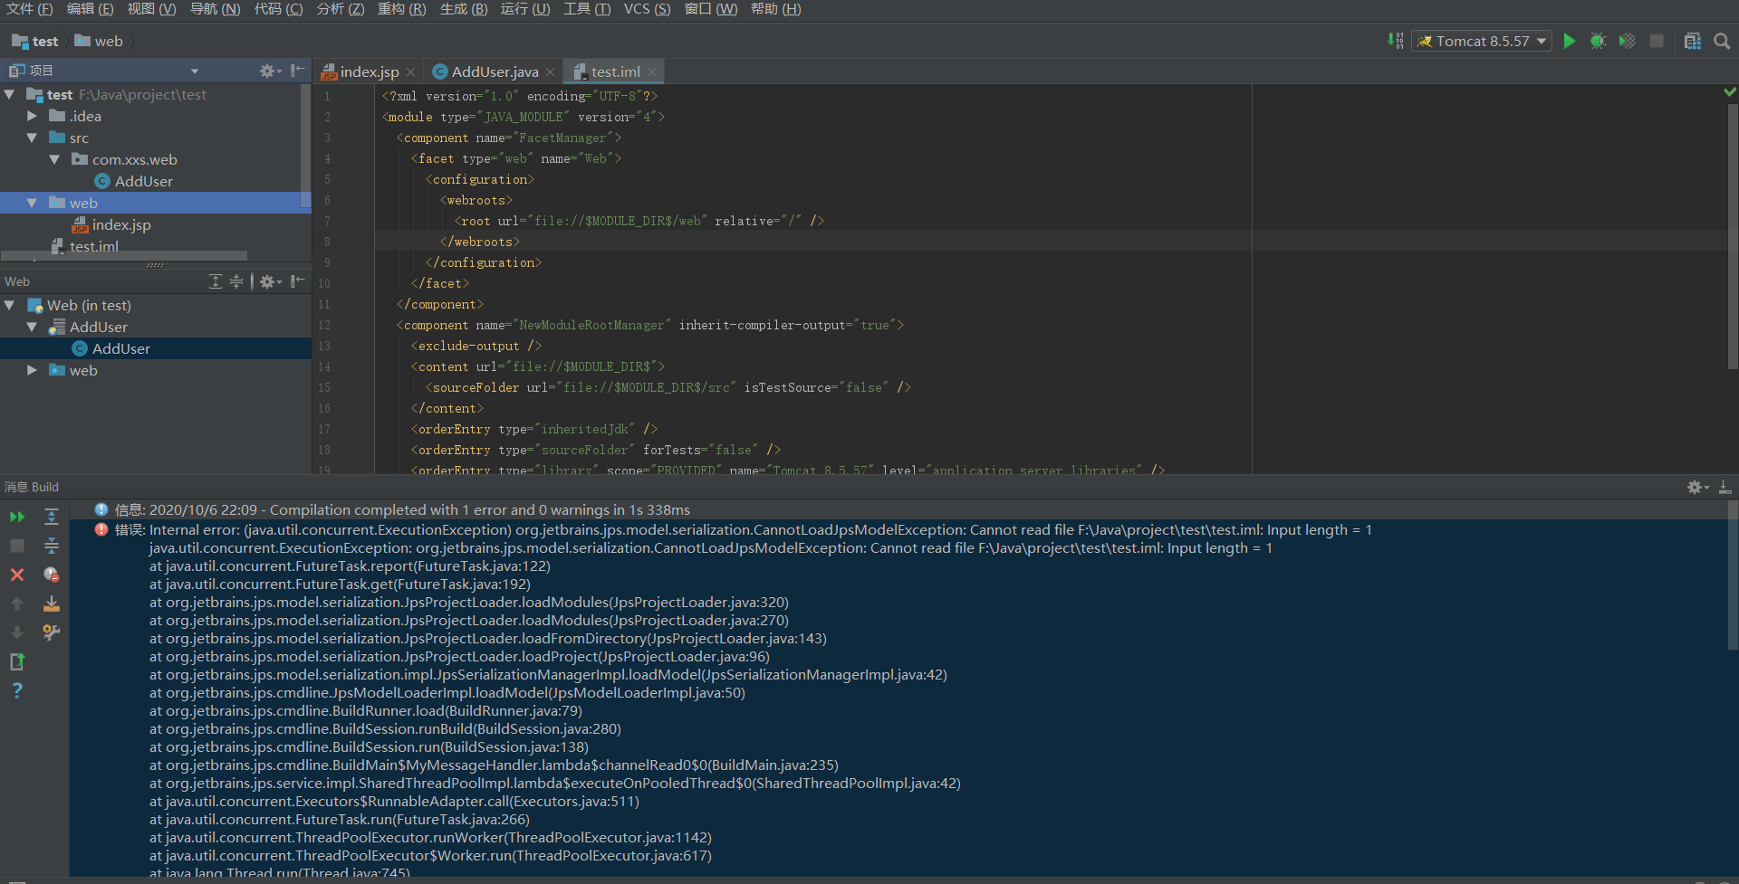
Task: Export messages to text file icon
Action: (17, 661)
